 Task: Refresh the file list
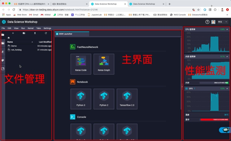tap(46, 33)
